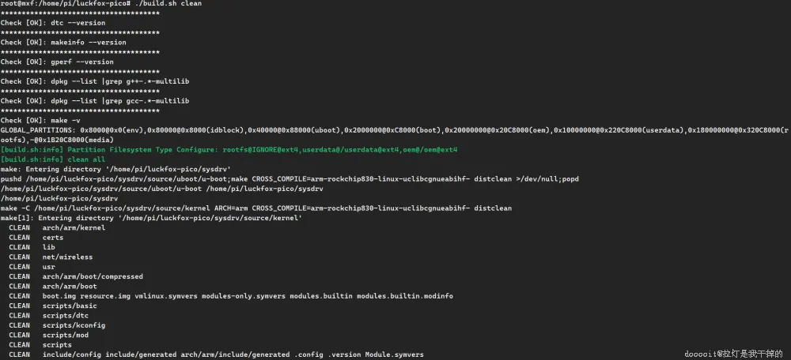Click the 'CLEAN arch/arm/boot/compressed' line
Image resolution: width=791 pixels, height=360 pixels.
pos(76,276)
